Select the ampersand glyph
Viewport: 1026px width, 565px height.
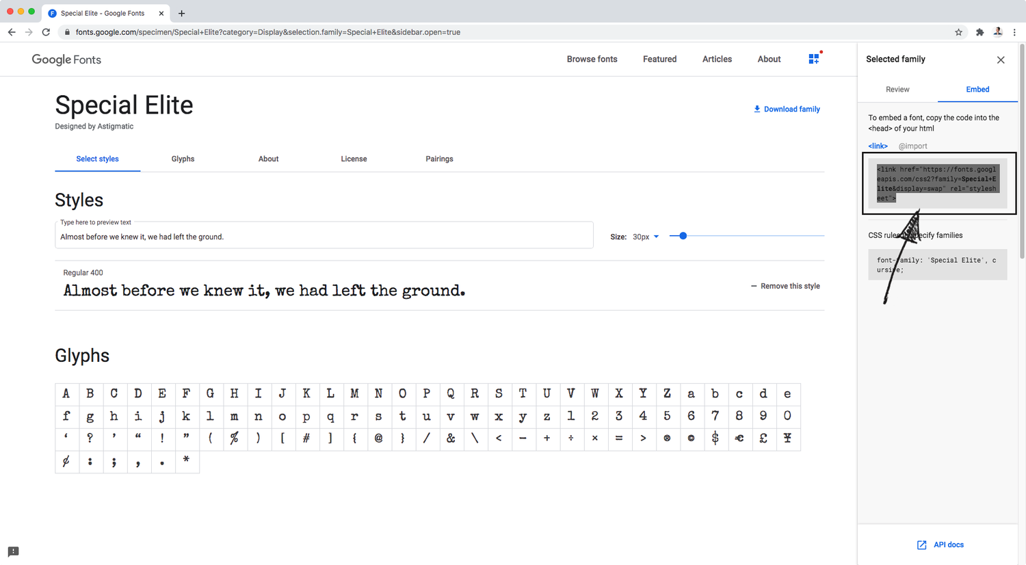tap(451, 439)
